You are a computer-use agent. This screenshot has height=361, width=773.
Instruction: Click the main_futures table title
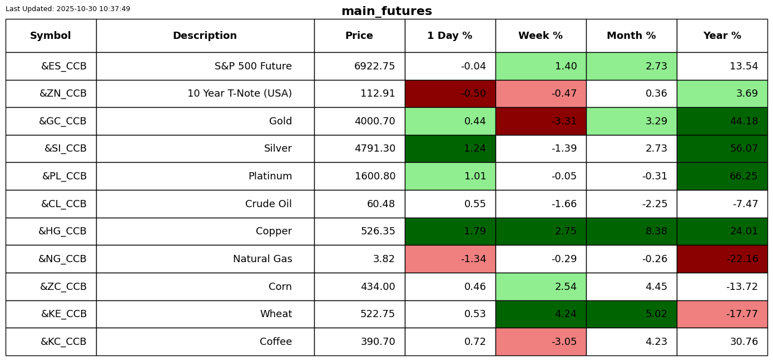(x=386, y=12)
